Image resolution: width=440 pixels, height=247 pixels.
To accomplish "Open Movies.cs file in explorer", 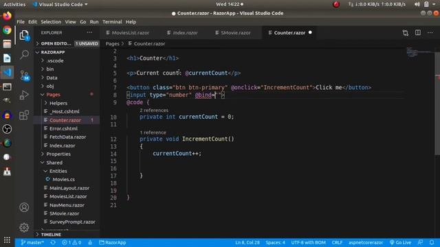I will [x=63, y=179].
